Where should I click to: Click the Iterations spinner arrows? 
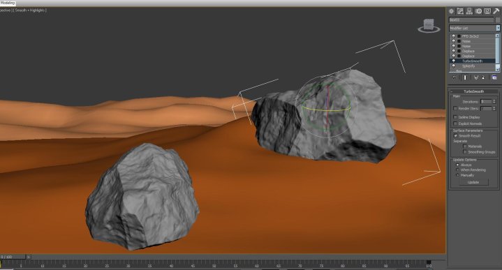494,101
